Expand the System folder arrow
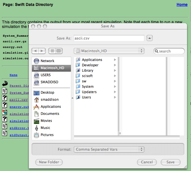191x171 pixels. click(x=115, y=86)
